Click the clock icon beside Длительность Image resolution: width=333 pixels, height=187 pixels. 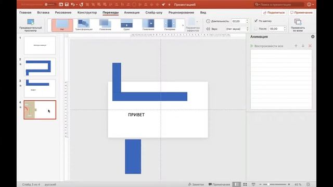tap(208, 21)
